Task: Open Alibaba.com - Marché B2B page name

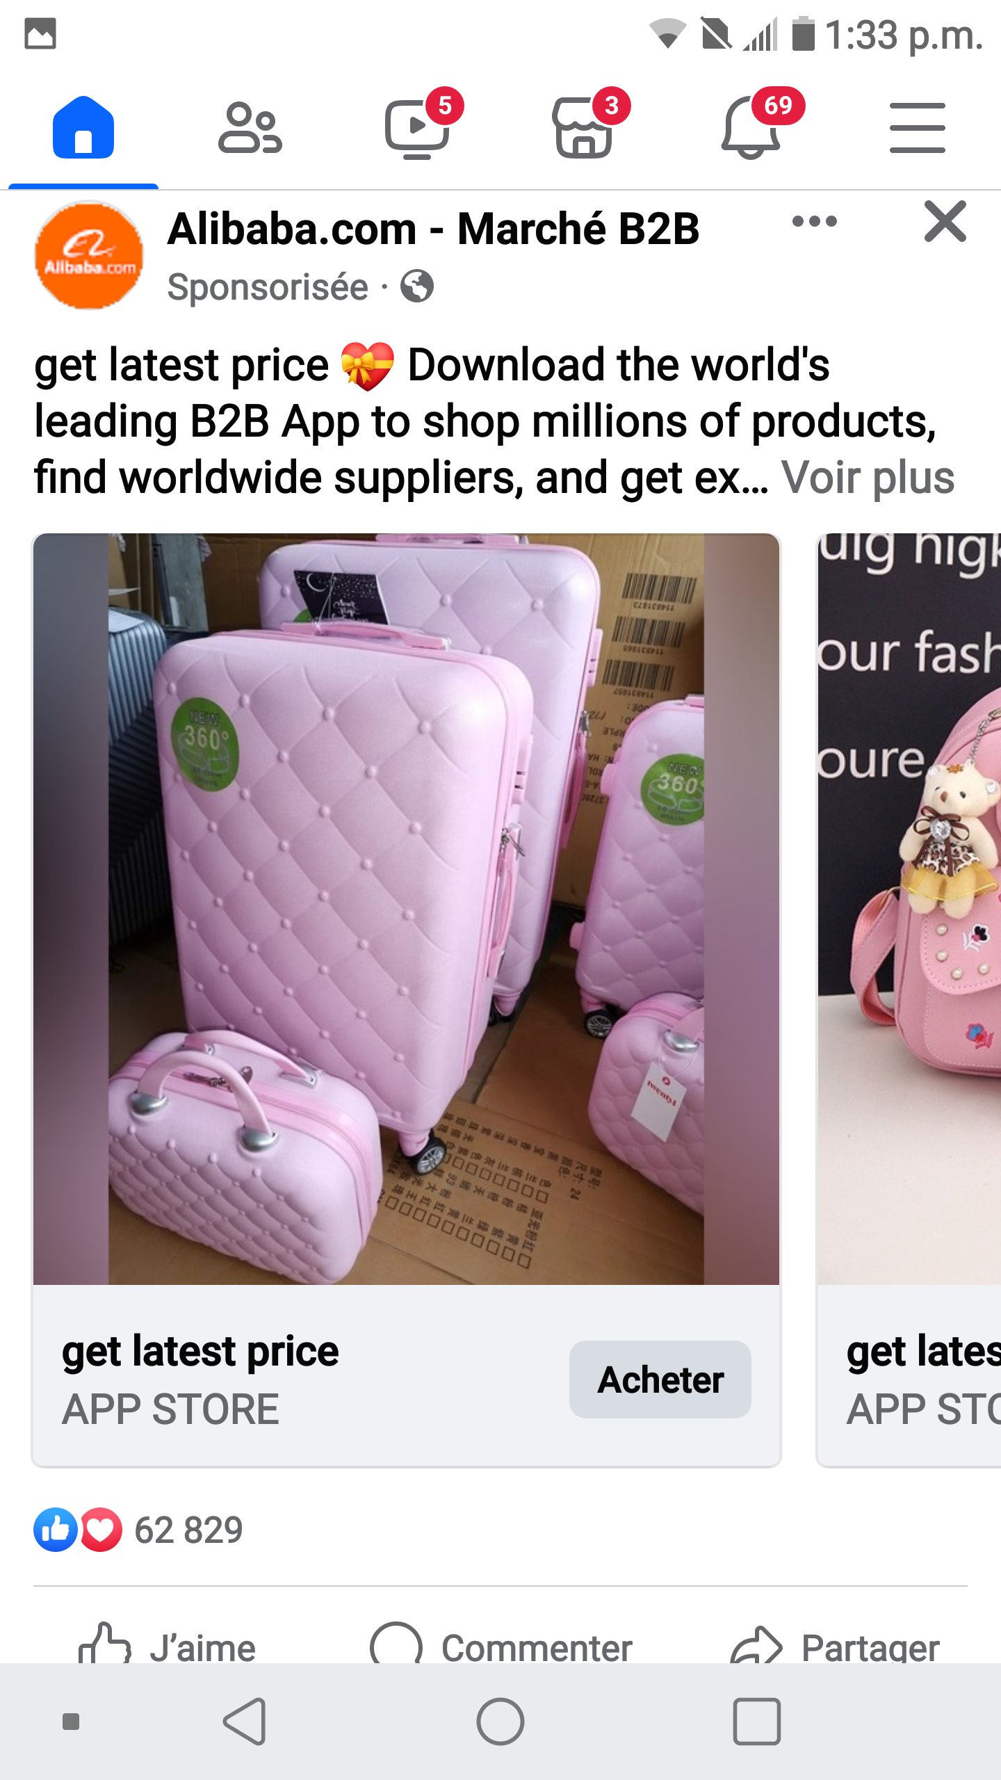Action: [x=433, y=229]
